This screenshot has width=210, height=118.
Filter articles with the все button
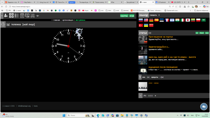(x=197, y=33)
